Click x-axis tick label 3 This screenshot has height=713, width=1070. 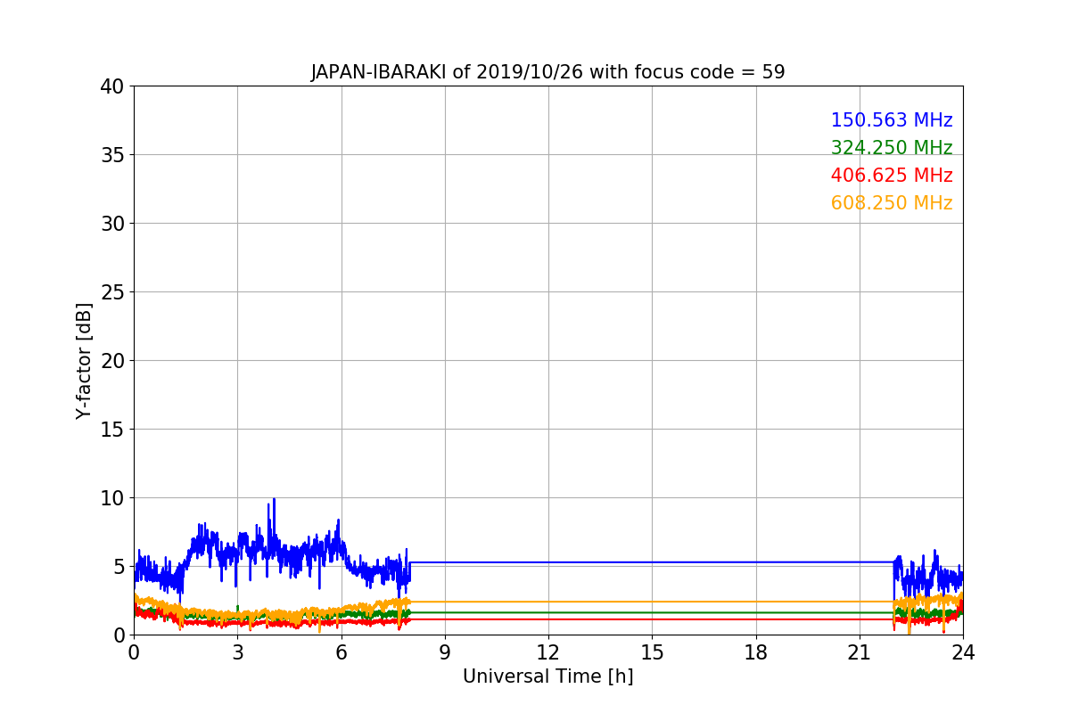[x=237, y=652]
